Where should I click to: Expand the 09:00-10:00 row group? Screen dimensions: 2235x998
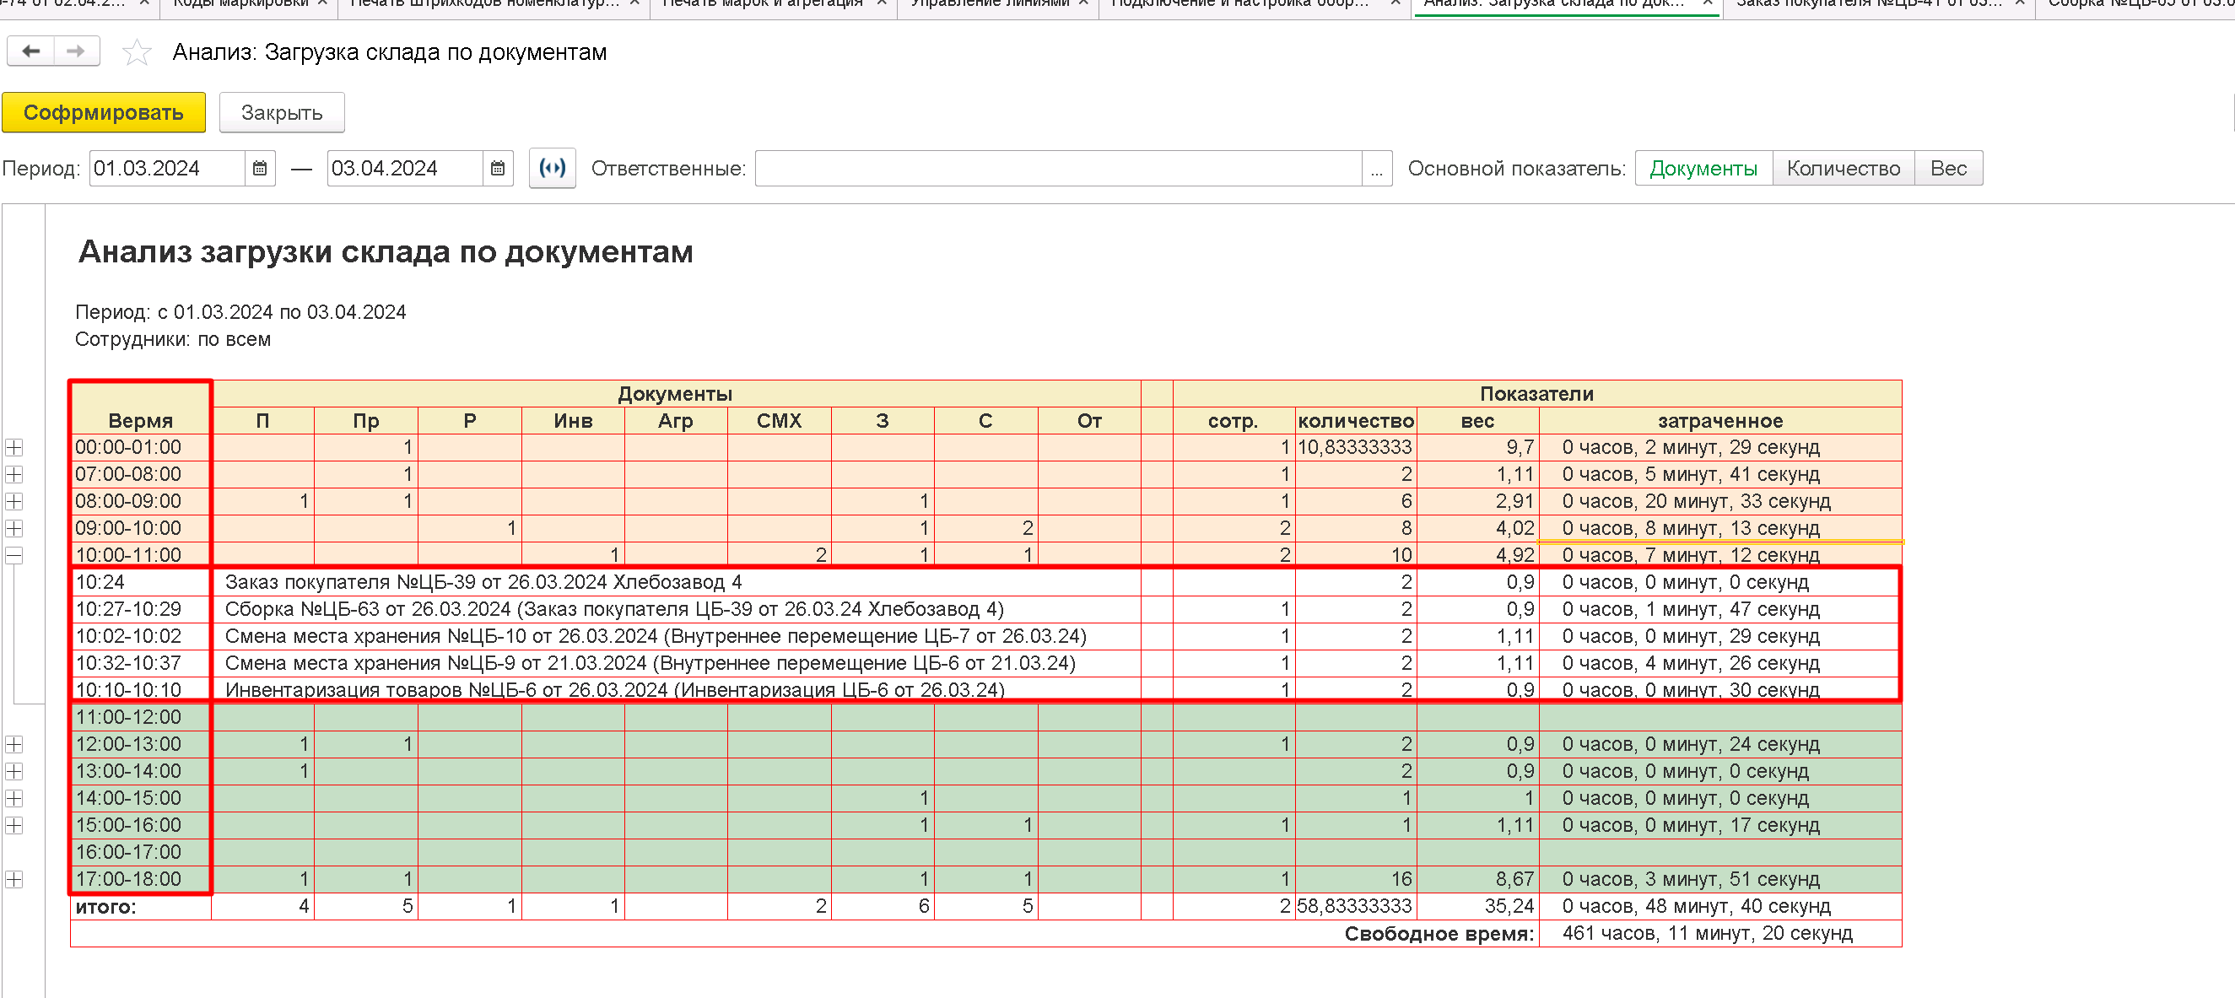pos(13,528)
